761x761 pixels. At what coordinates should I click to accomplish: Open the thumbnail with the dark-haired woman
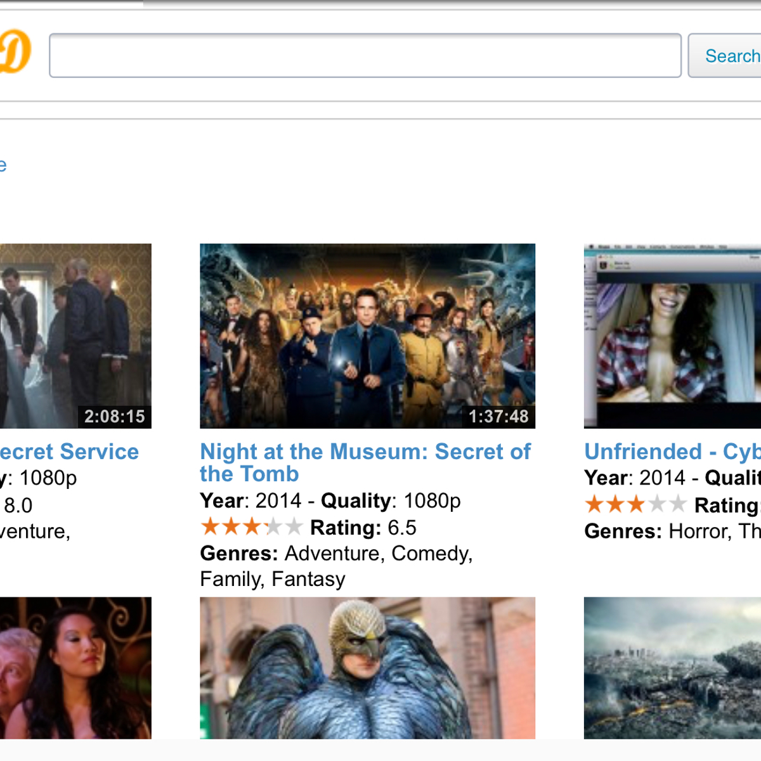[75, 668]
